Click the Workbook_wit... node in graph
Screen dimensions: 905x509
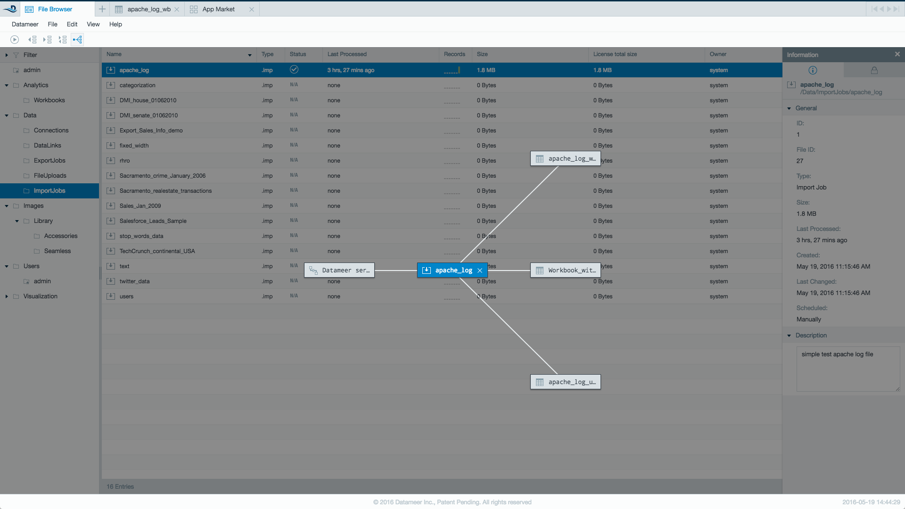566,271
